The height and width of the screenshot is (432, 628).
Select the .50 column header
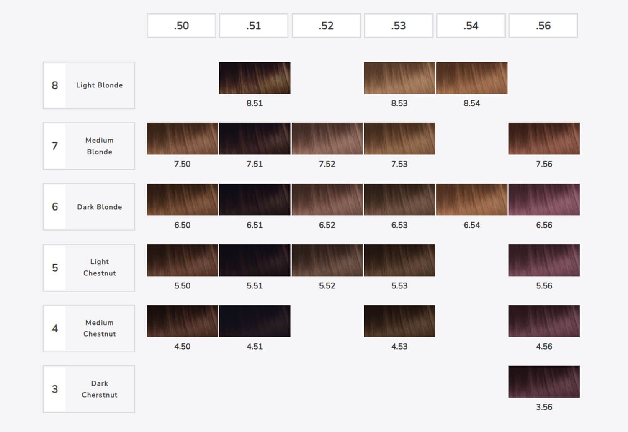click(181, 26)
